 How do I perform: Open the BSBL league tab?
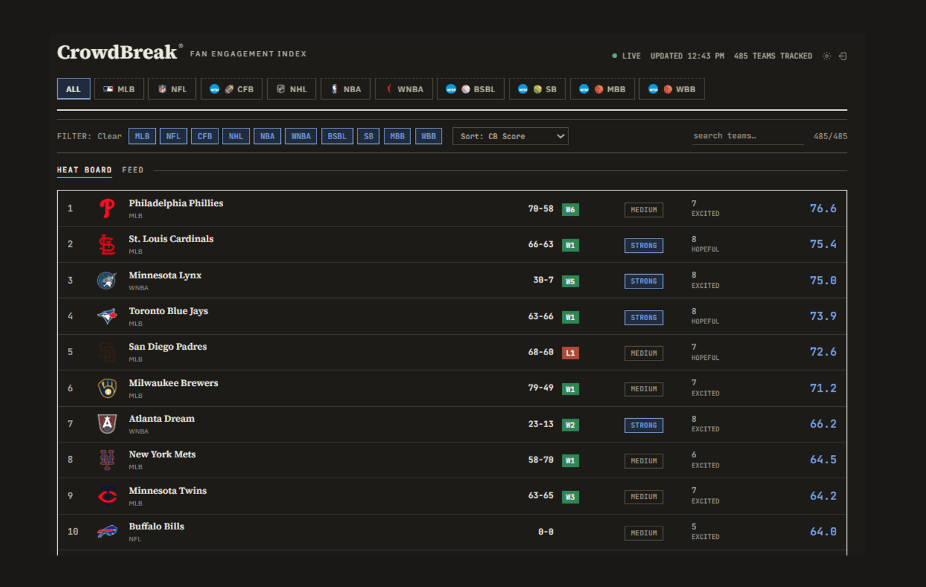coord(471,89)
